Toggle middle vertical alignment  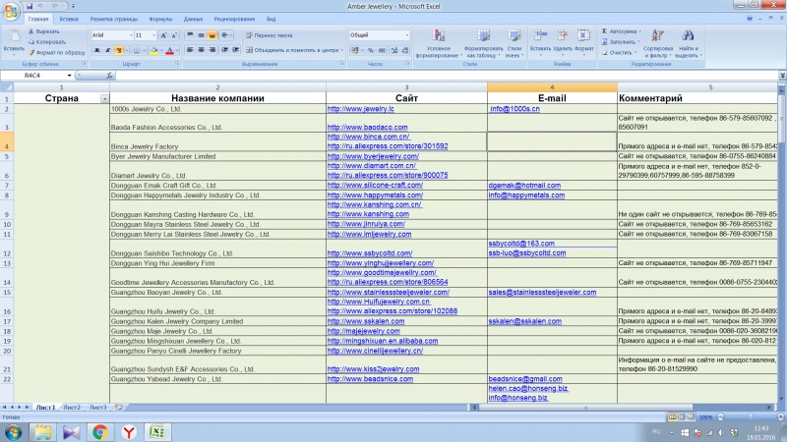tap(201, 35)
